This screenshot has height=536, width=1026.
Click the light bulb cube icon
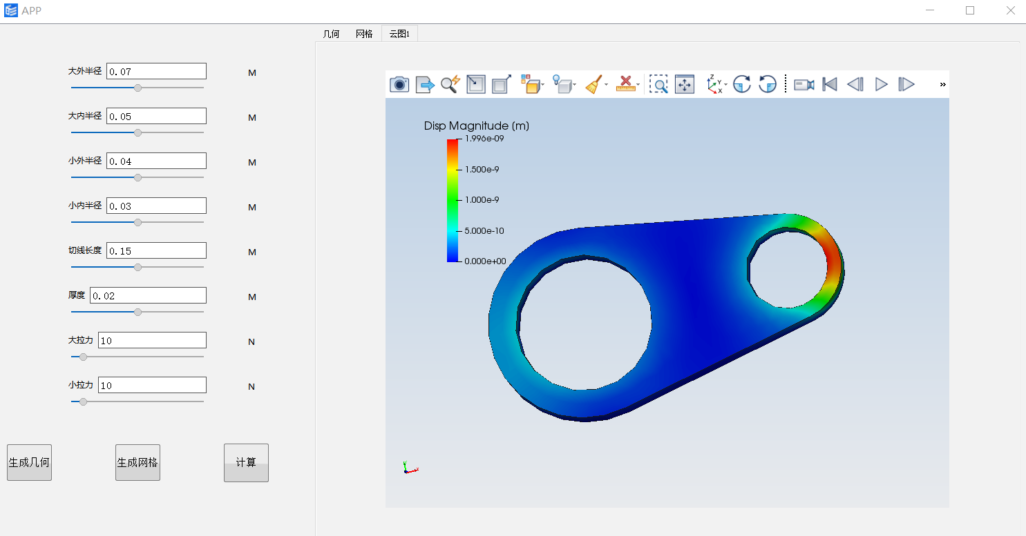pos(562,84)
